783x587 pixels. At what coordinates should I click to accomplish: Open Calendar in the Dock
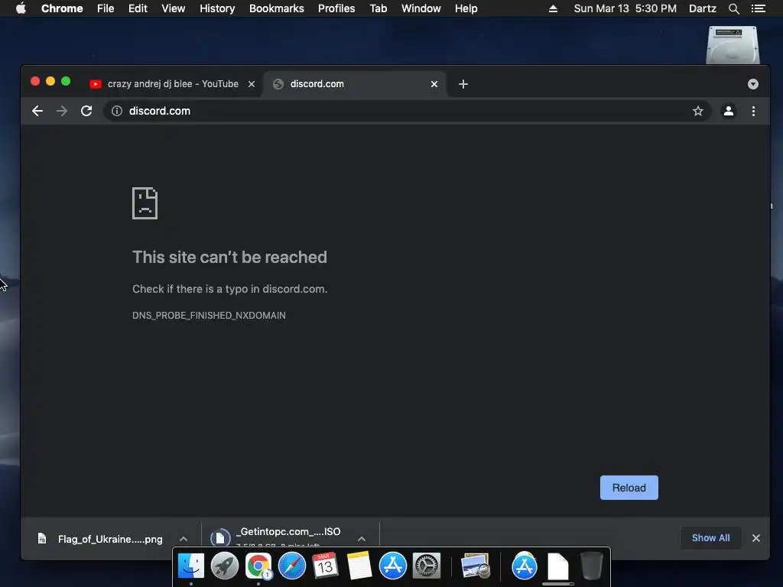pos(325,566)
